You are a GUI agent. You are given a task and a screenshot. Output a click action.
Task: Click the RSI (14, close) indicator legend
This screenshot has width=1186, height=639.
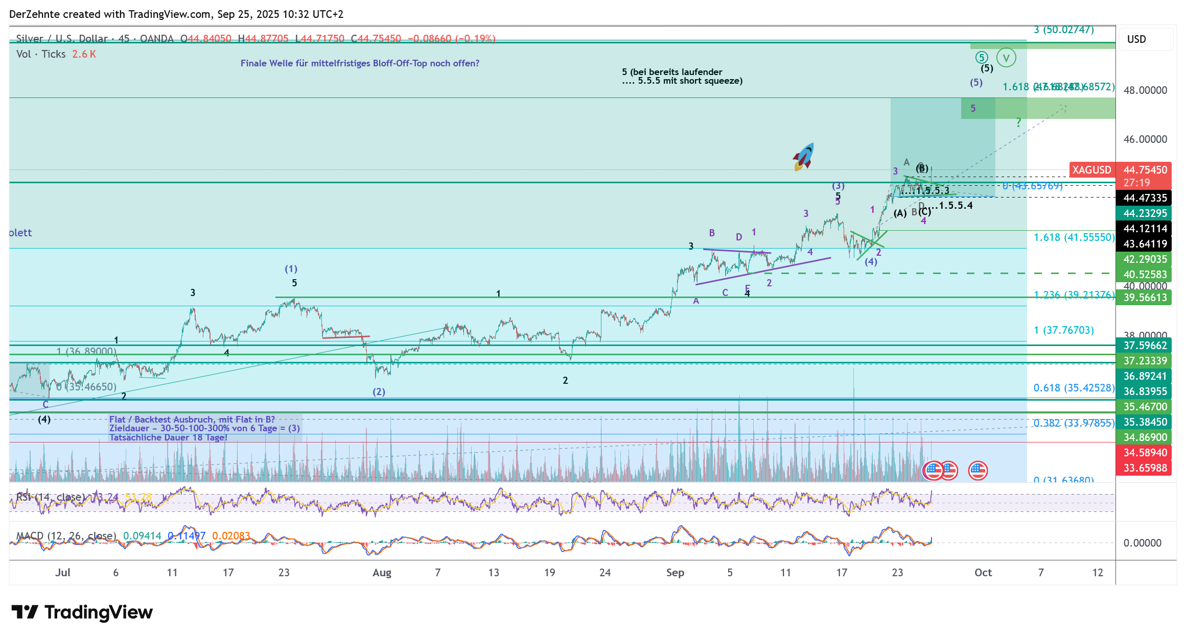pyautogui.click(x=50, y=497)
